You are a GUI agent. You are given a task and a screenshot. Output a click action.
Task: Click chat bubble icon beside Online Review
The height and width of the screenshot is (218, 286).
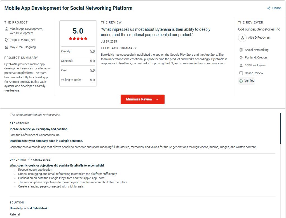(241, 73)
